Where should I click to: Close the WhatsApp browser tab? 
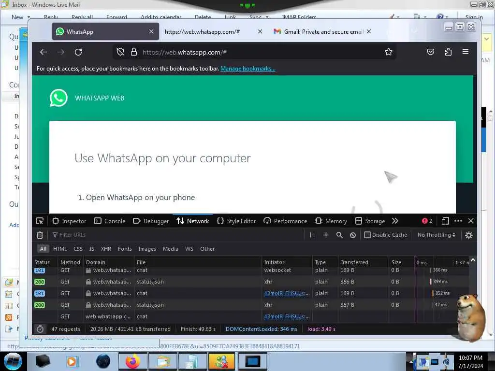[x=151, y=31]
